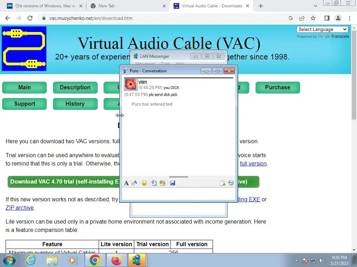
Task: Toggle the Chrome side panel
Action: click(327, 18)
